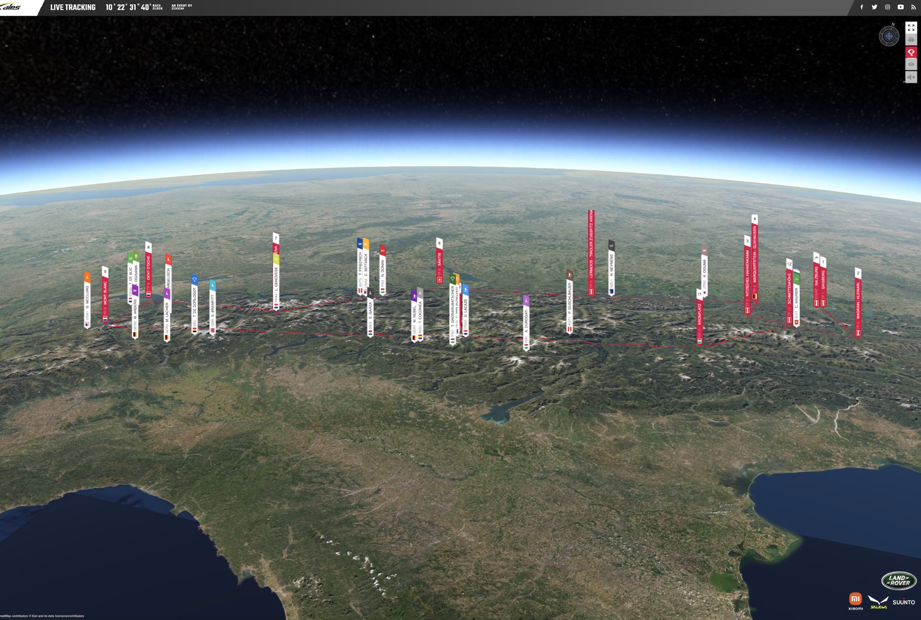Select athlete marker L. Genovese FRA4
Image resolution: width=921 pixels, height=620 pixels.
pyautogui.click(x=276, y=282)
